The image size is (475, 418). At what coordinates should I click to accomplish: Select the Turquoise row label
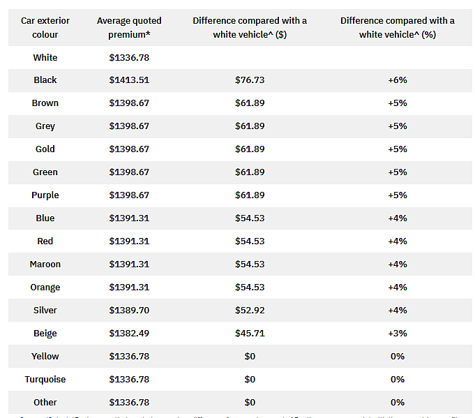pos(45,380)
